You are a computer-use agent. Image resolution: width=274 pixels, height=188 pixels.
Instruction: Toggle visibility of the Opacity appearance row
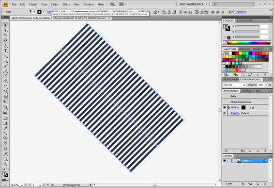pos(224,113)
